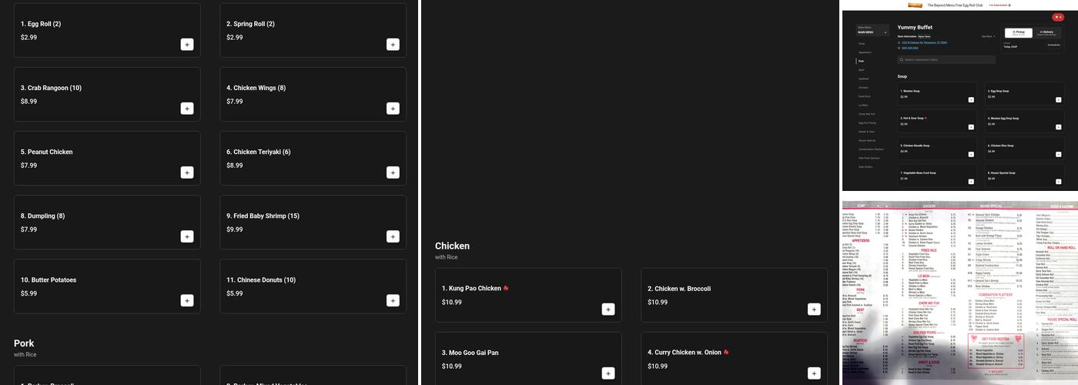Add Fried Baby Shrimp (15) to cart
Screen dimensions: 1078x385
pyautogui.click(x=393, y=236)
